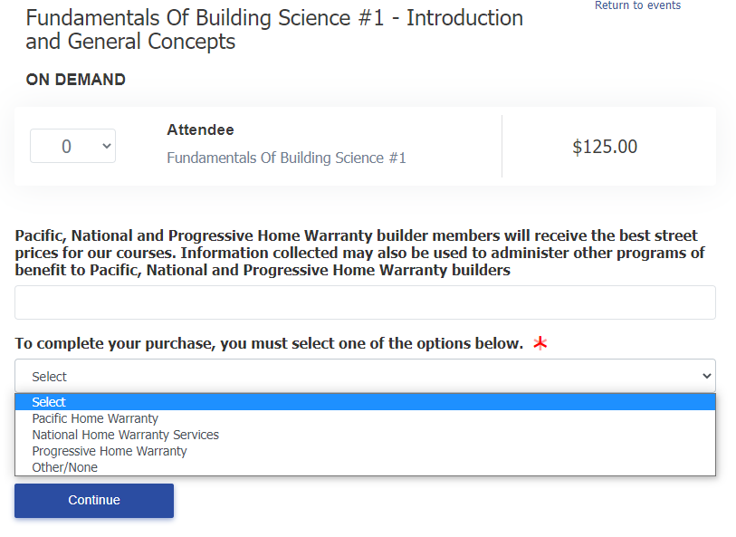Viewport: 736px width, 537px height.
Task: Click the red required asterisk
Action: [540, 343]
